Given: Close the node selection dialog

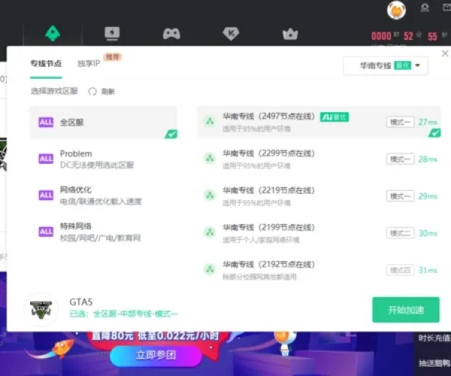Looking at the screenshot, I should pyautogui.click(x=445, y=53).
